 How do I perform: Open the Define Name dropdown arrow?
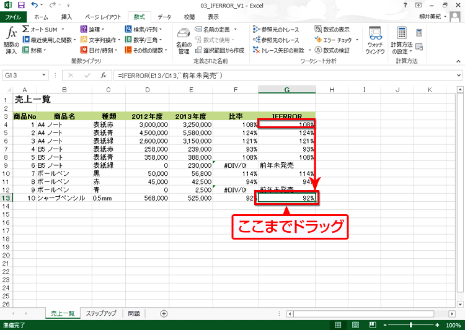coord(235,29)
